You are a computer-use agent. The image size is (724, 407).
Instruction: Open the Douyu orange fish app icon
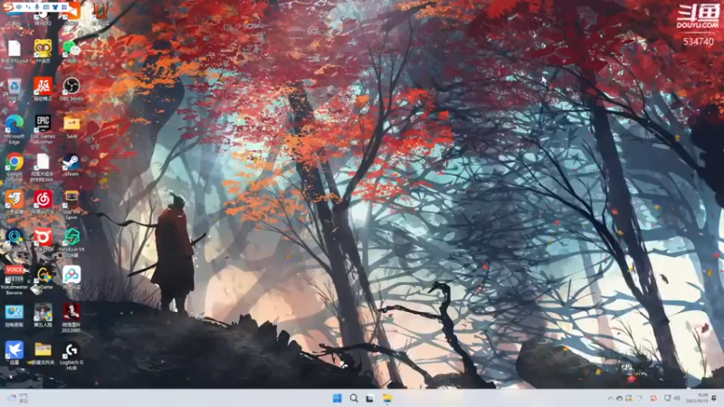14,199
